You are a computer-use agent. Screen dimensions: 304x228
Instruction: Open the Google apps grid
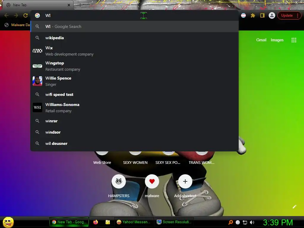(294, 40)
